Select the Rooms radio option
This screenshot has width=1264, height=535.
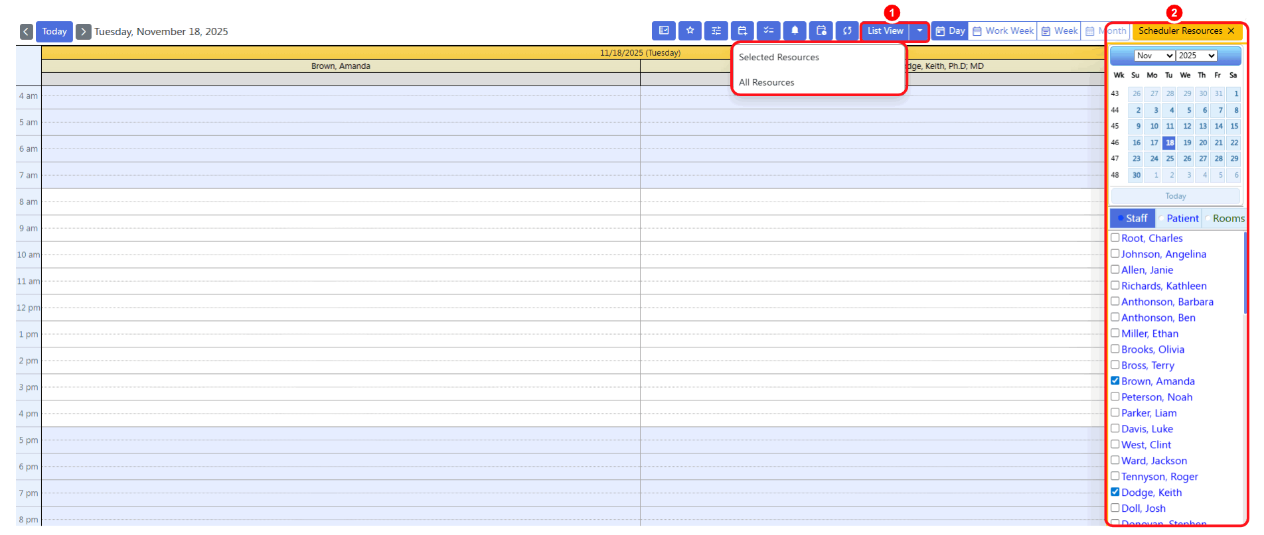pyautogui.click(x=1224, y=218)
